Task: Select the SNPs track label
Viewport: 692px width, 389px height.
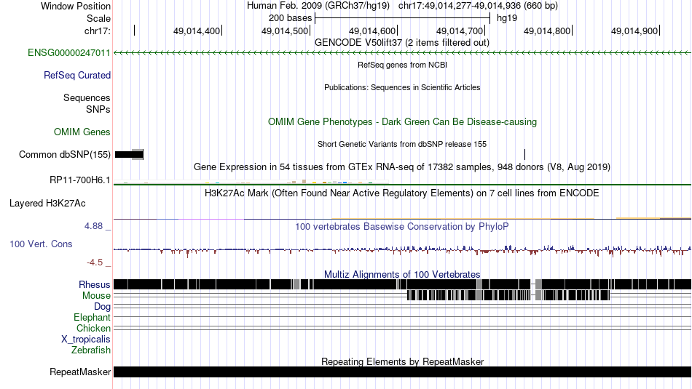Action: (98, 109)
